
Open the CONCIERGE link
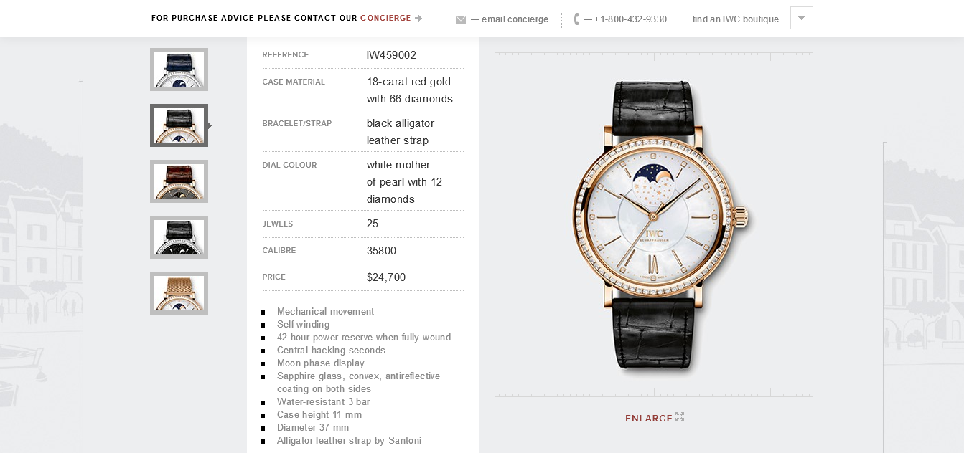click(385, 18)
